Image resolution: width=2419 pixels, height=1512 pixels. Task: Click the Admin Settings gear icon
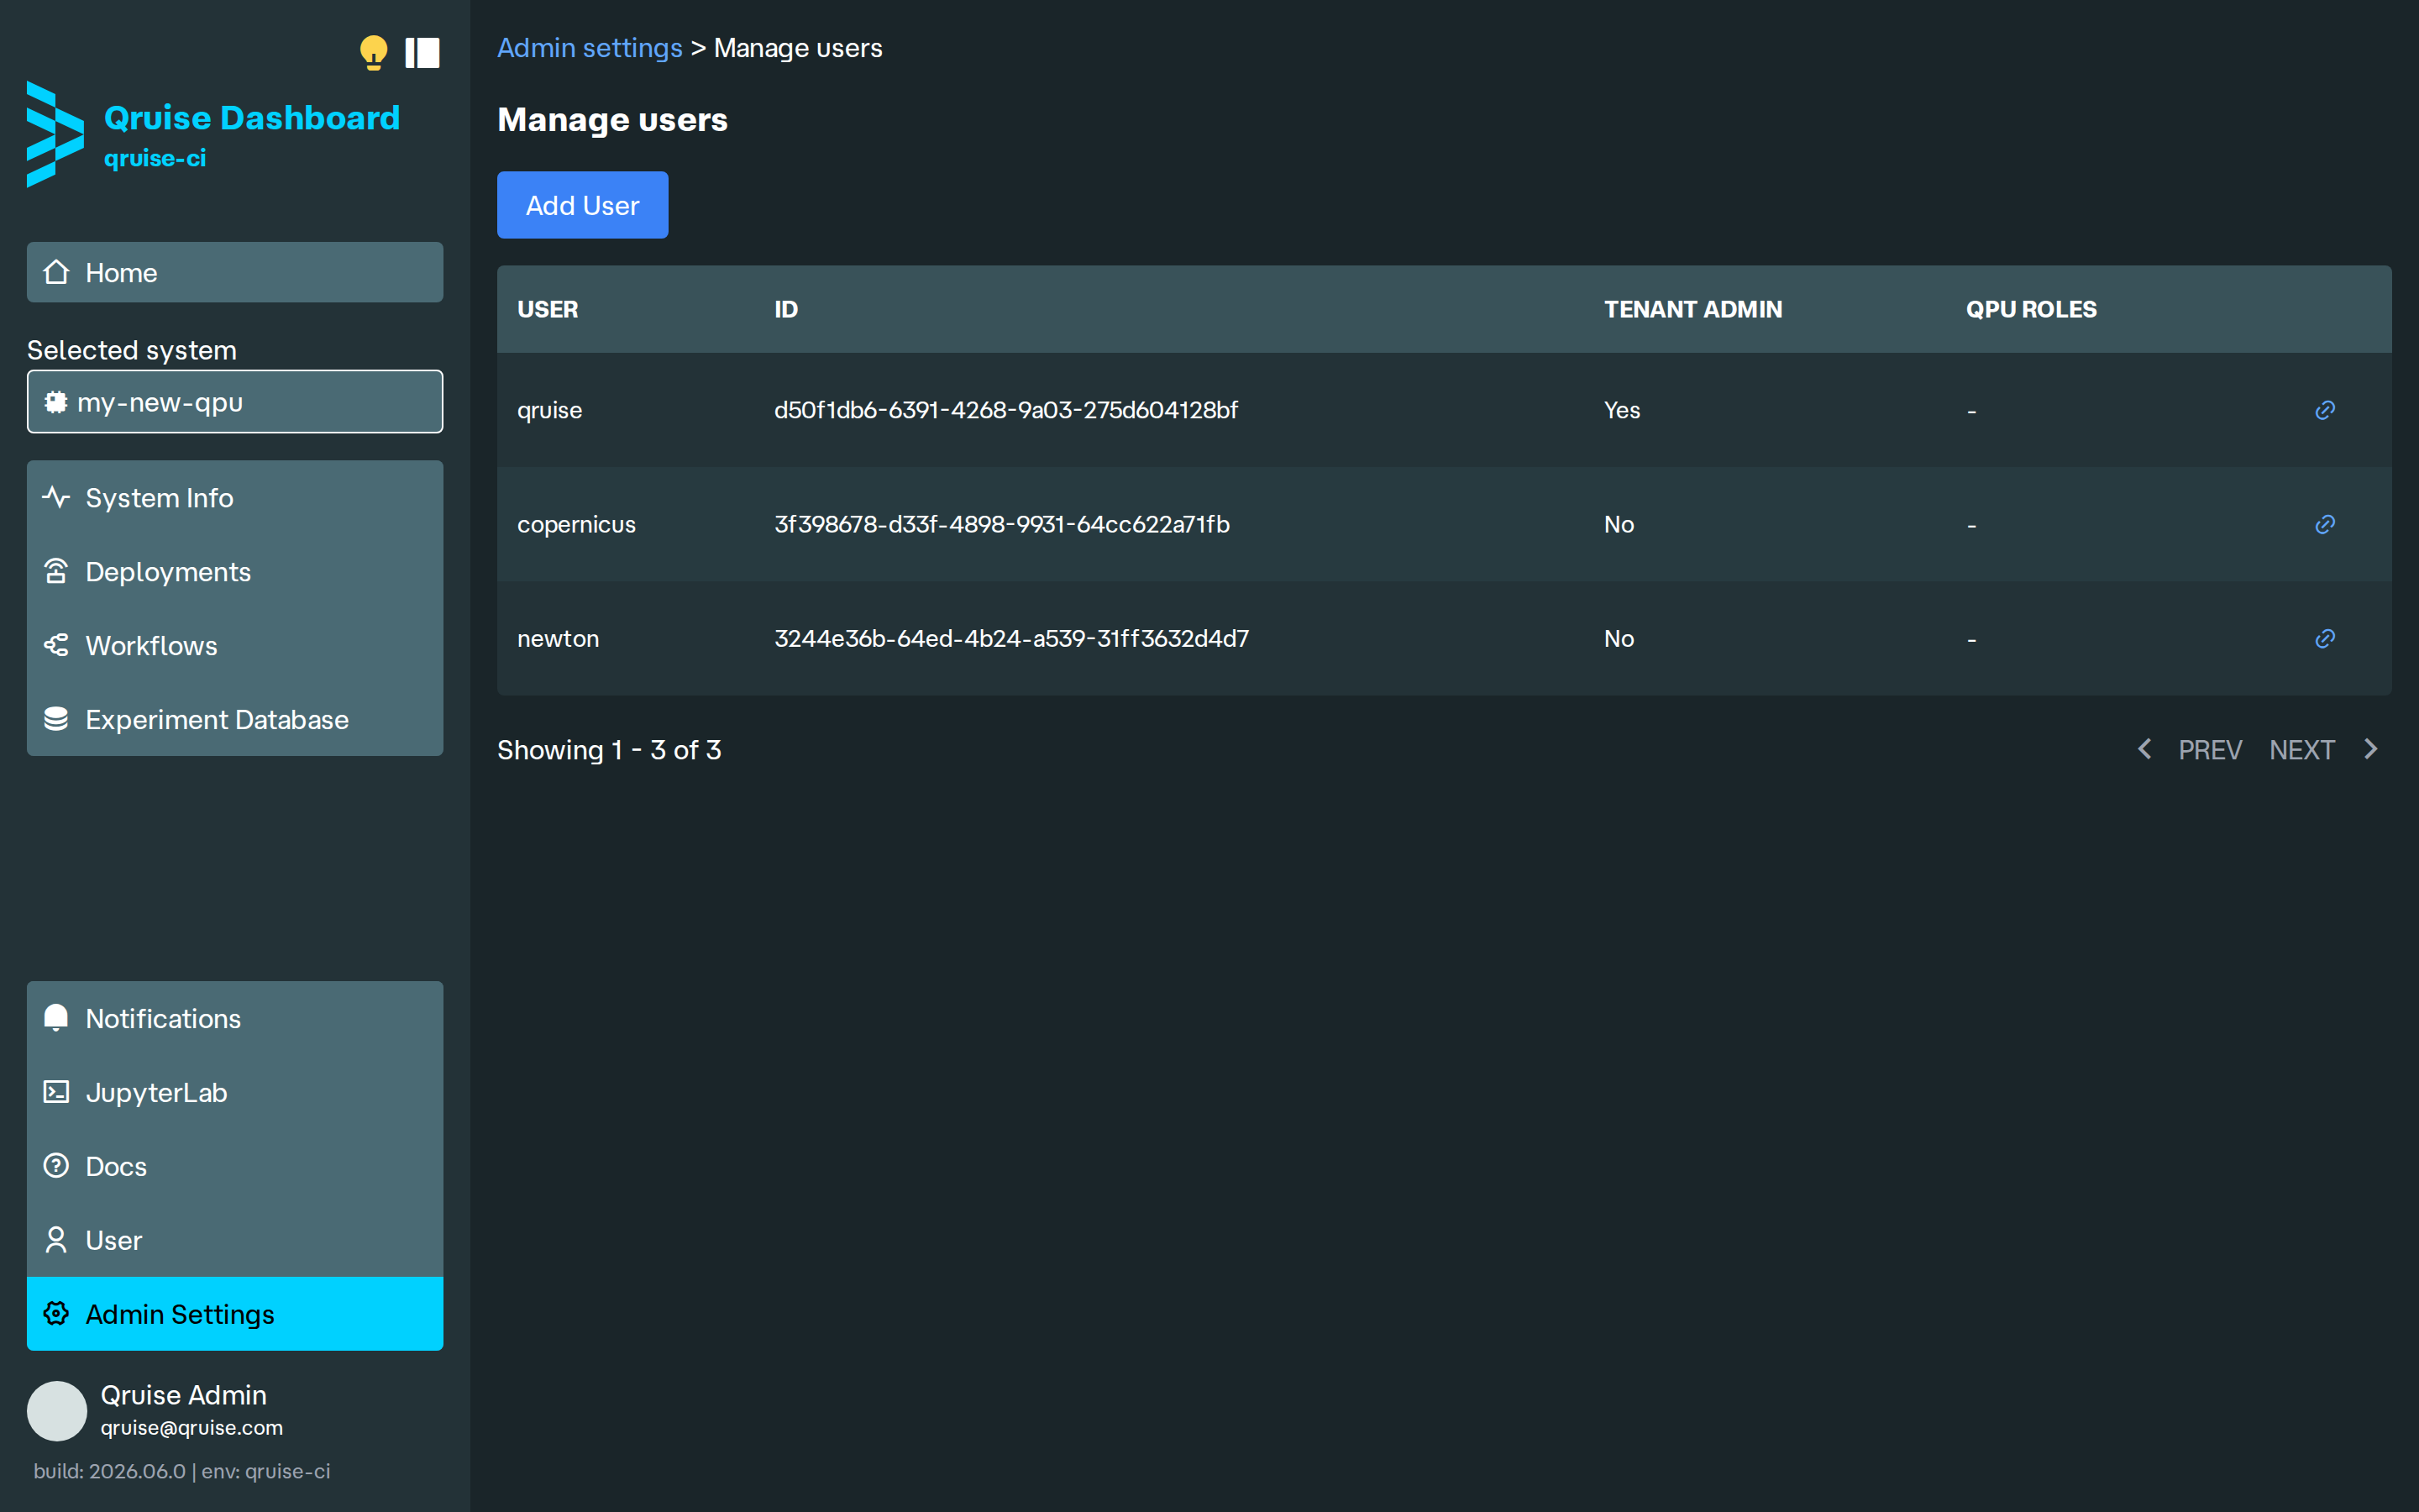[56, 1314]
